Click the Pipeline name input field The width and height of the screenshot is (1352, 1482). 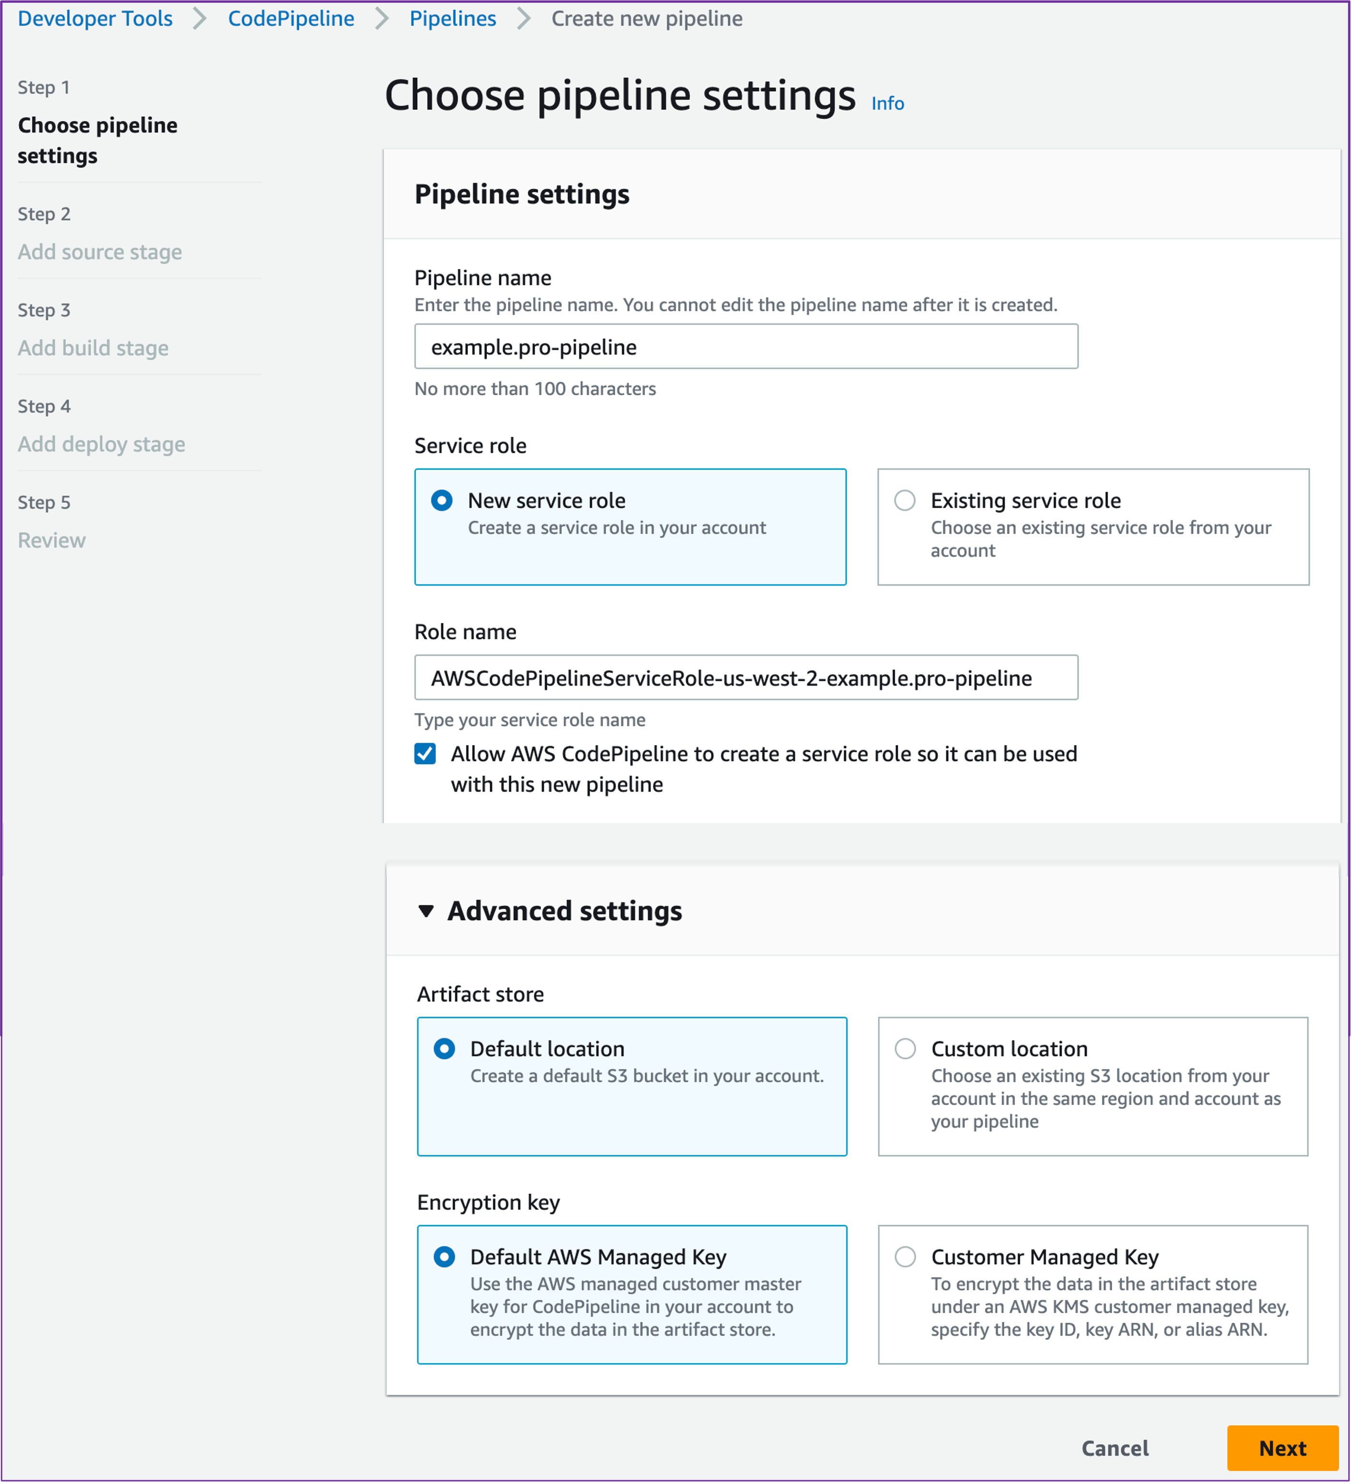pyautogui.click(x=746, y=346)
